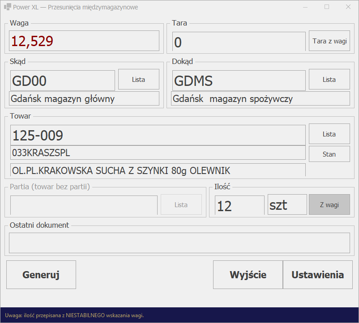
Task: Click the Gdańsk magazyn główny description
Action: point(84,98)
